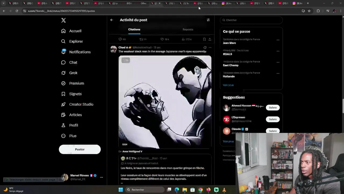Click the browser address bar URL
Image resolution: width=344 pixels, height=194 pixels.
(x=61, y=11)
